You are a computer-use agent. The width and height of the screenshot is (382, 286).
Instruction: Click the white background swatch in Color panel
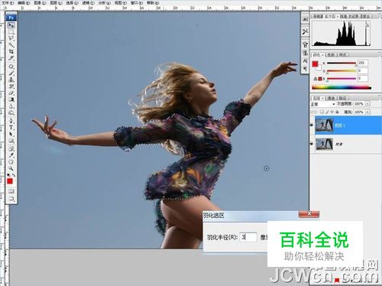coord(319,68)
